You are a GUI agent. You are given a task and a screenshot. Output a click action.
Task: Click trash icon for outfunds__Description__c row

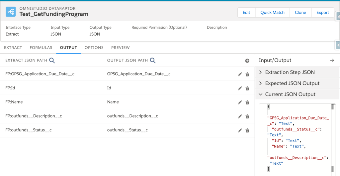[x=247, y=116]
